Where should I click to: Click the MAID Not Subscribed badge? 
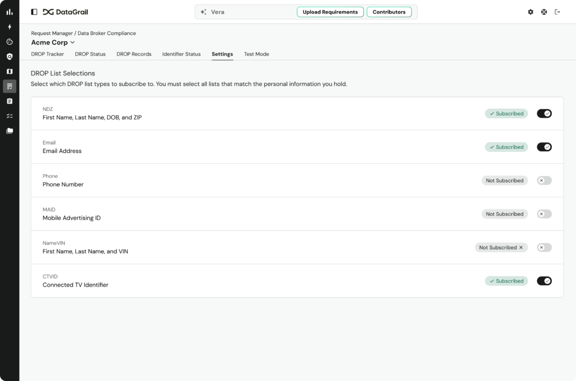[x=505, y=214]
